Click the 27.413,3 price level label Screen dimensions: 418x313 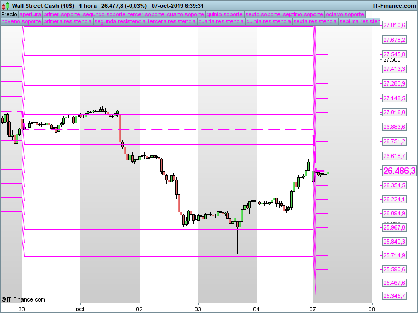[x=394, y=69]
